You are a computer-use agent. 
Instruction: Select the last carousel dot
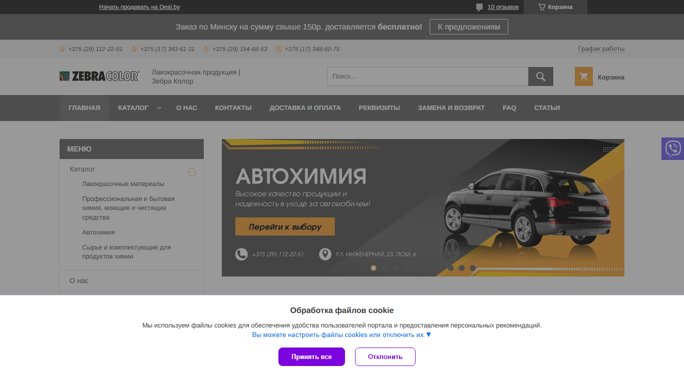point(473,268)
